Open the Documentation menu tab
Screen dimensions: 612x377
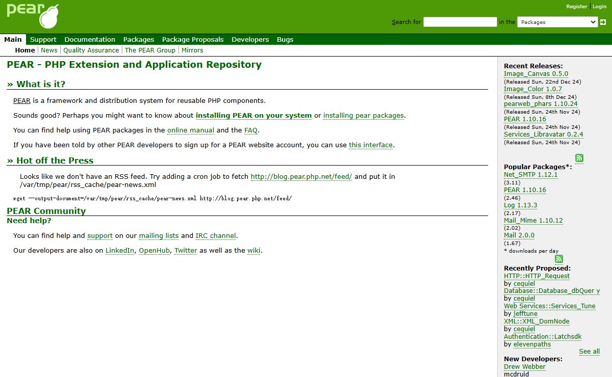pos(90,39)
